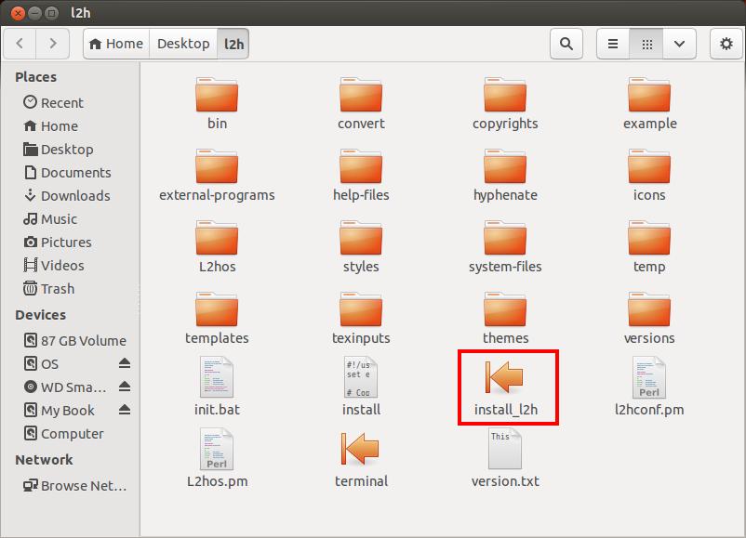This screenshot has height=538, width=746.
Task: Go to Home in the path bar
Action: (x=116, y=44)
